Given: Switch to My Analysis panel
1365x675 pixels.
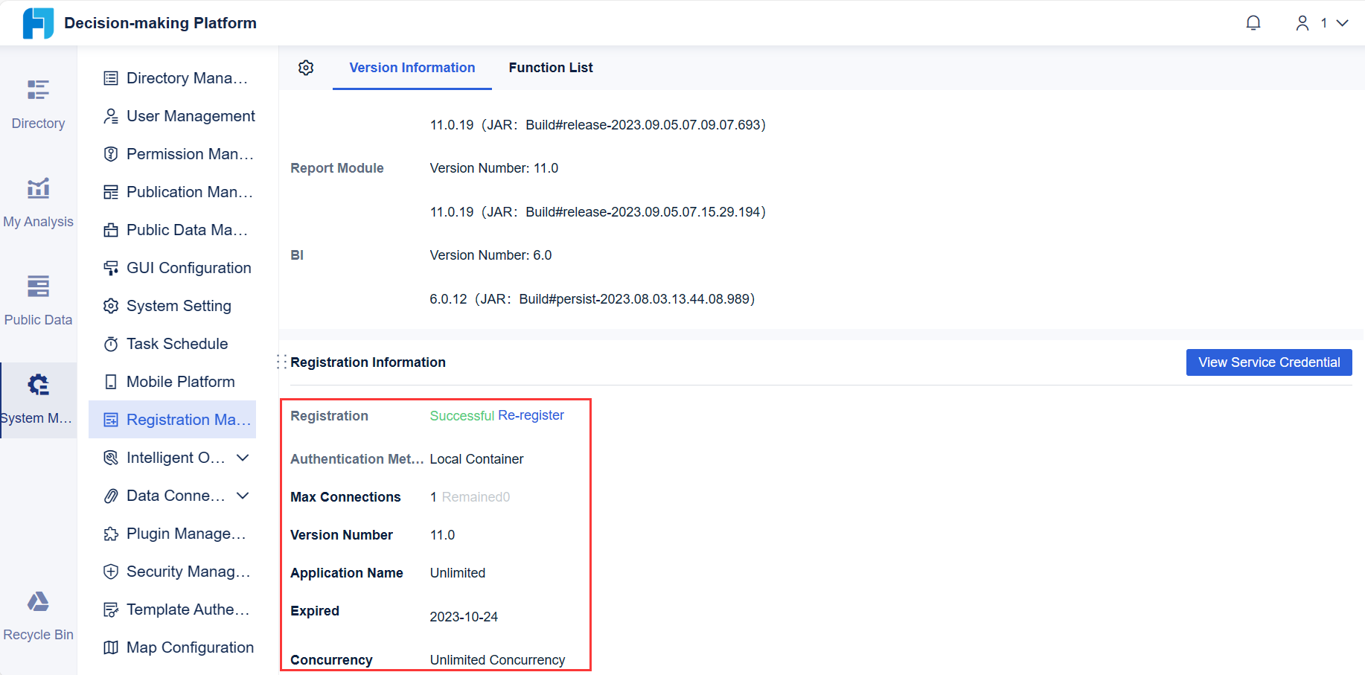Looking at the screenshot, I should pos(38,201).
